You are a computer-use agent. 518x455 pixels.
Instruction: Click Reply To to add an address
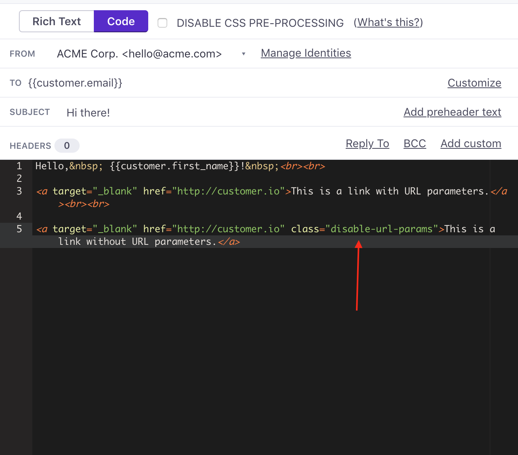367,143
